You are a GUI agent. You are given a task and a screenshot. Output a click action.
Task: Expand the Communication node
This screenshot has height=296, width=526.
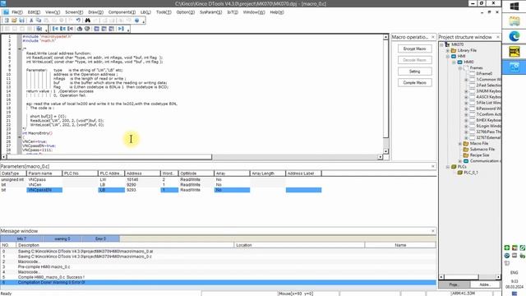coord(460,161)
